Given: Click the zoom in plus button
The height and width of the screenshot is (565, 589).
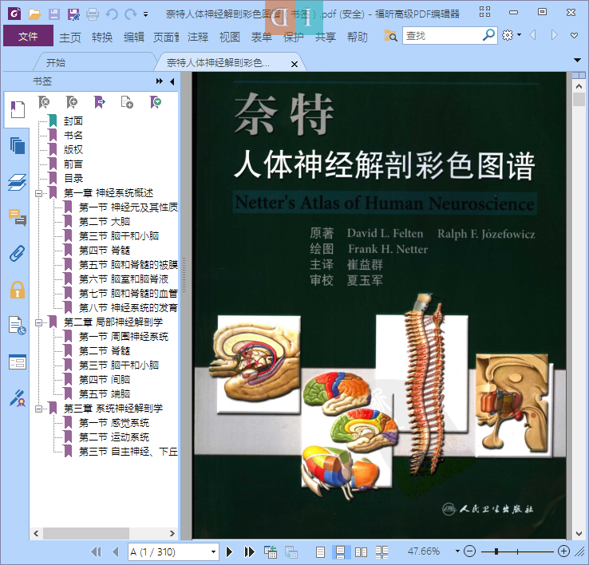Looking at the screenshot, I should coord(563,551).
